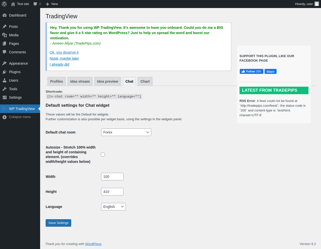Switch to the Idea stream tab

[80, 81]
